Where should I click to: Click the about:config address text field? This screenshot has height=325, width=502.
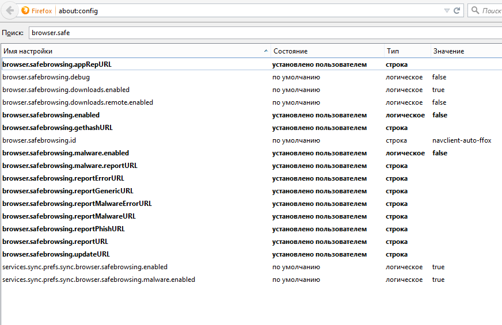point(250,11)
